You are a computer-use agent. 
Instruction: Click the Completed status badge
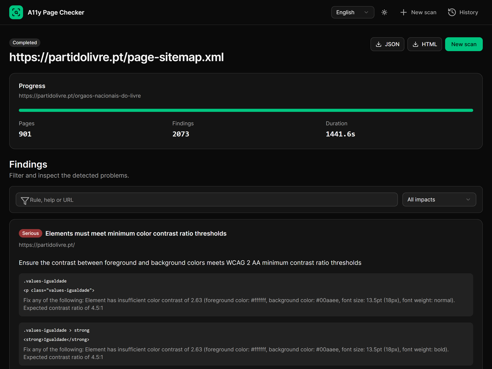[25, 42]
